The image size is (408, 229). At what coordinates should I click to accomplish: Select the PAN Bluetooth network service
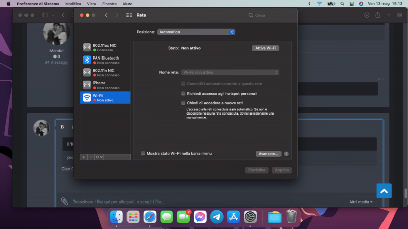(x=105, y=60)
